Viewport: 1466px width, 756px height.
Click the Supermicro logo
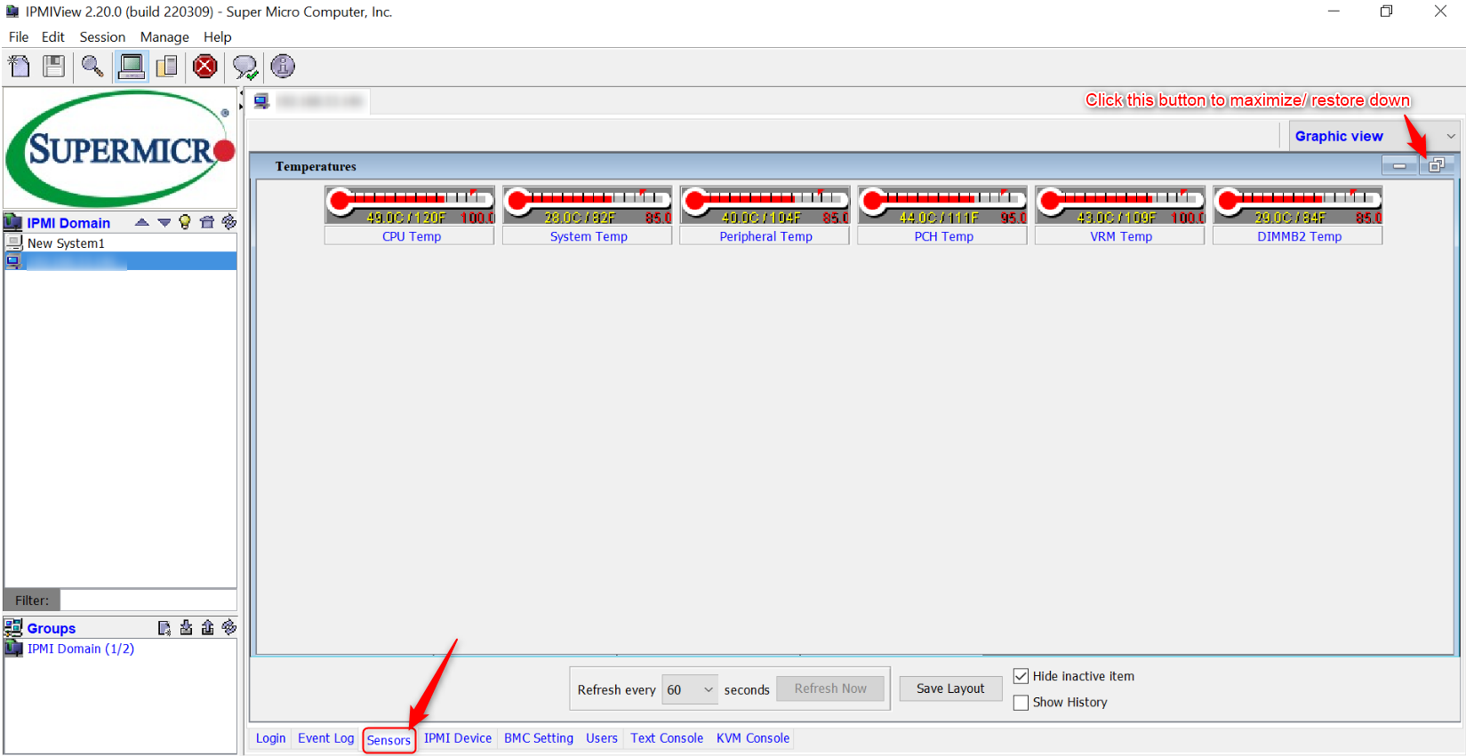pos(121,148)
